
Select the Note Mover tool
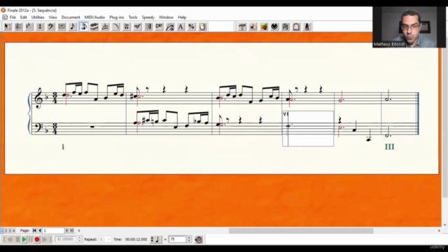(x=253, y=27)
